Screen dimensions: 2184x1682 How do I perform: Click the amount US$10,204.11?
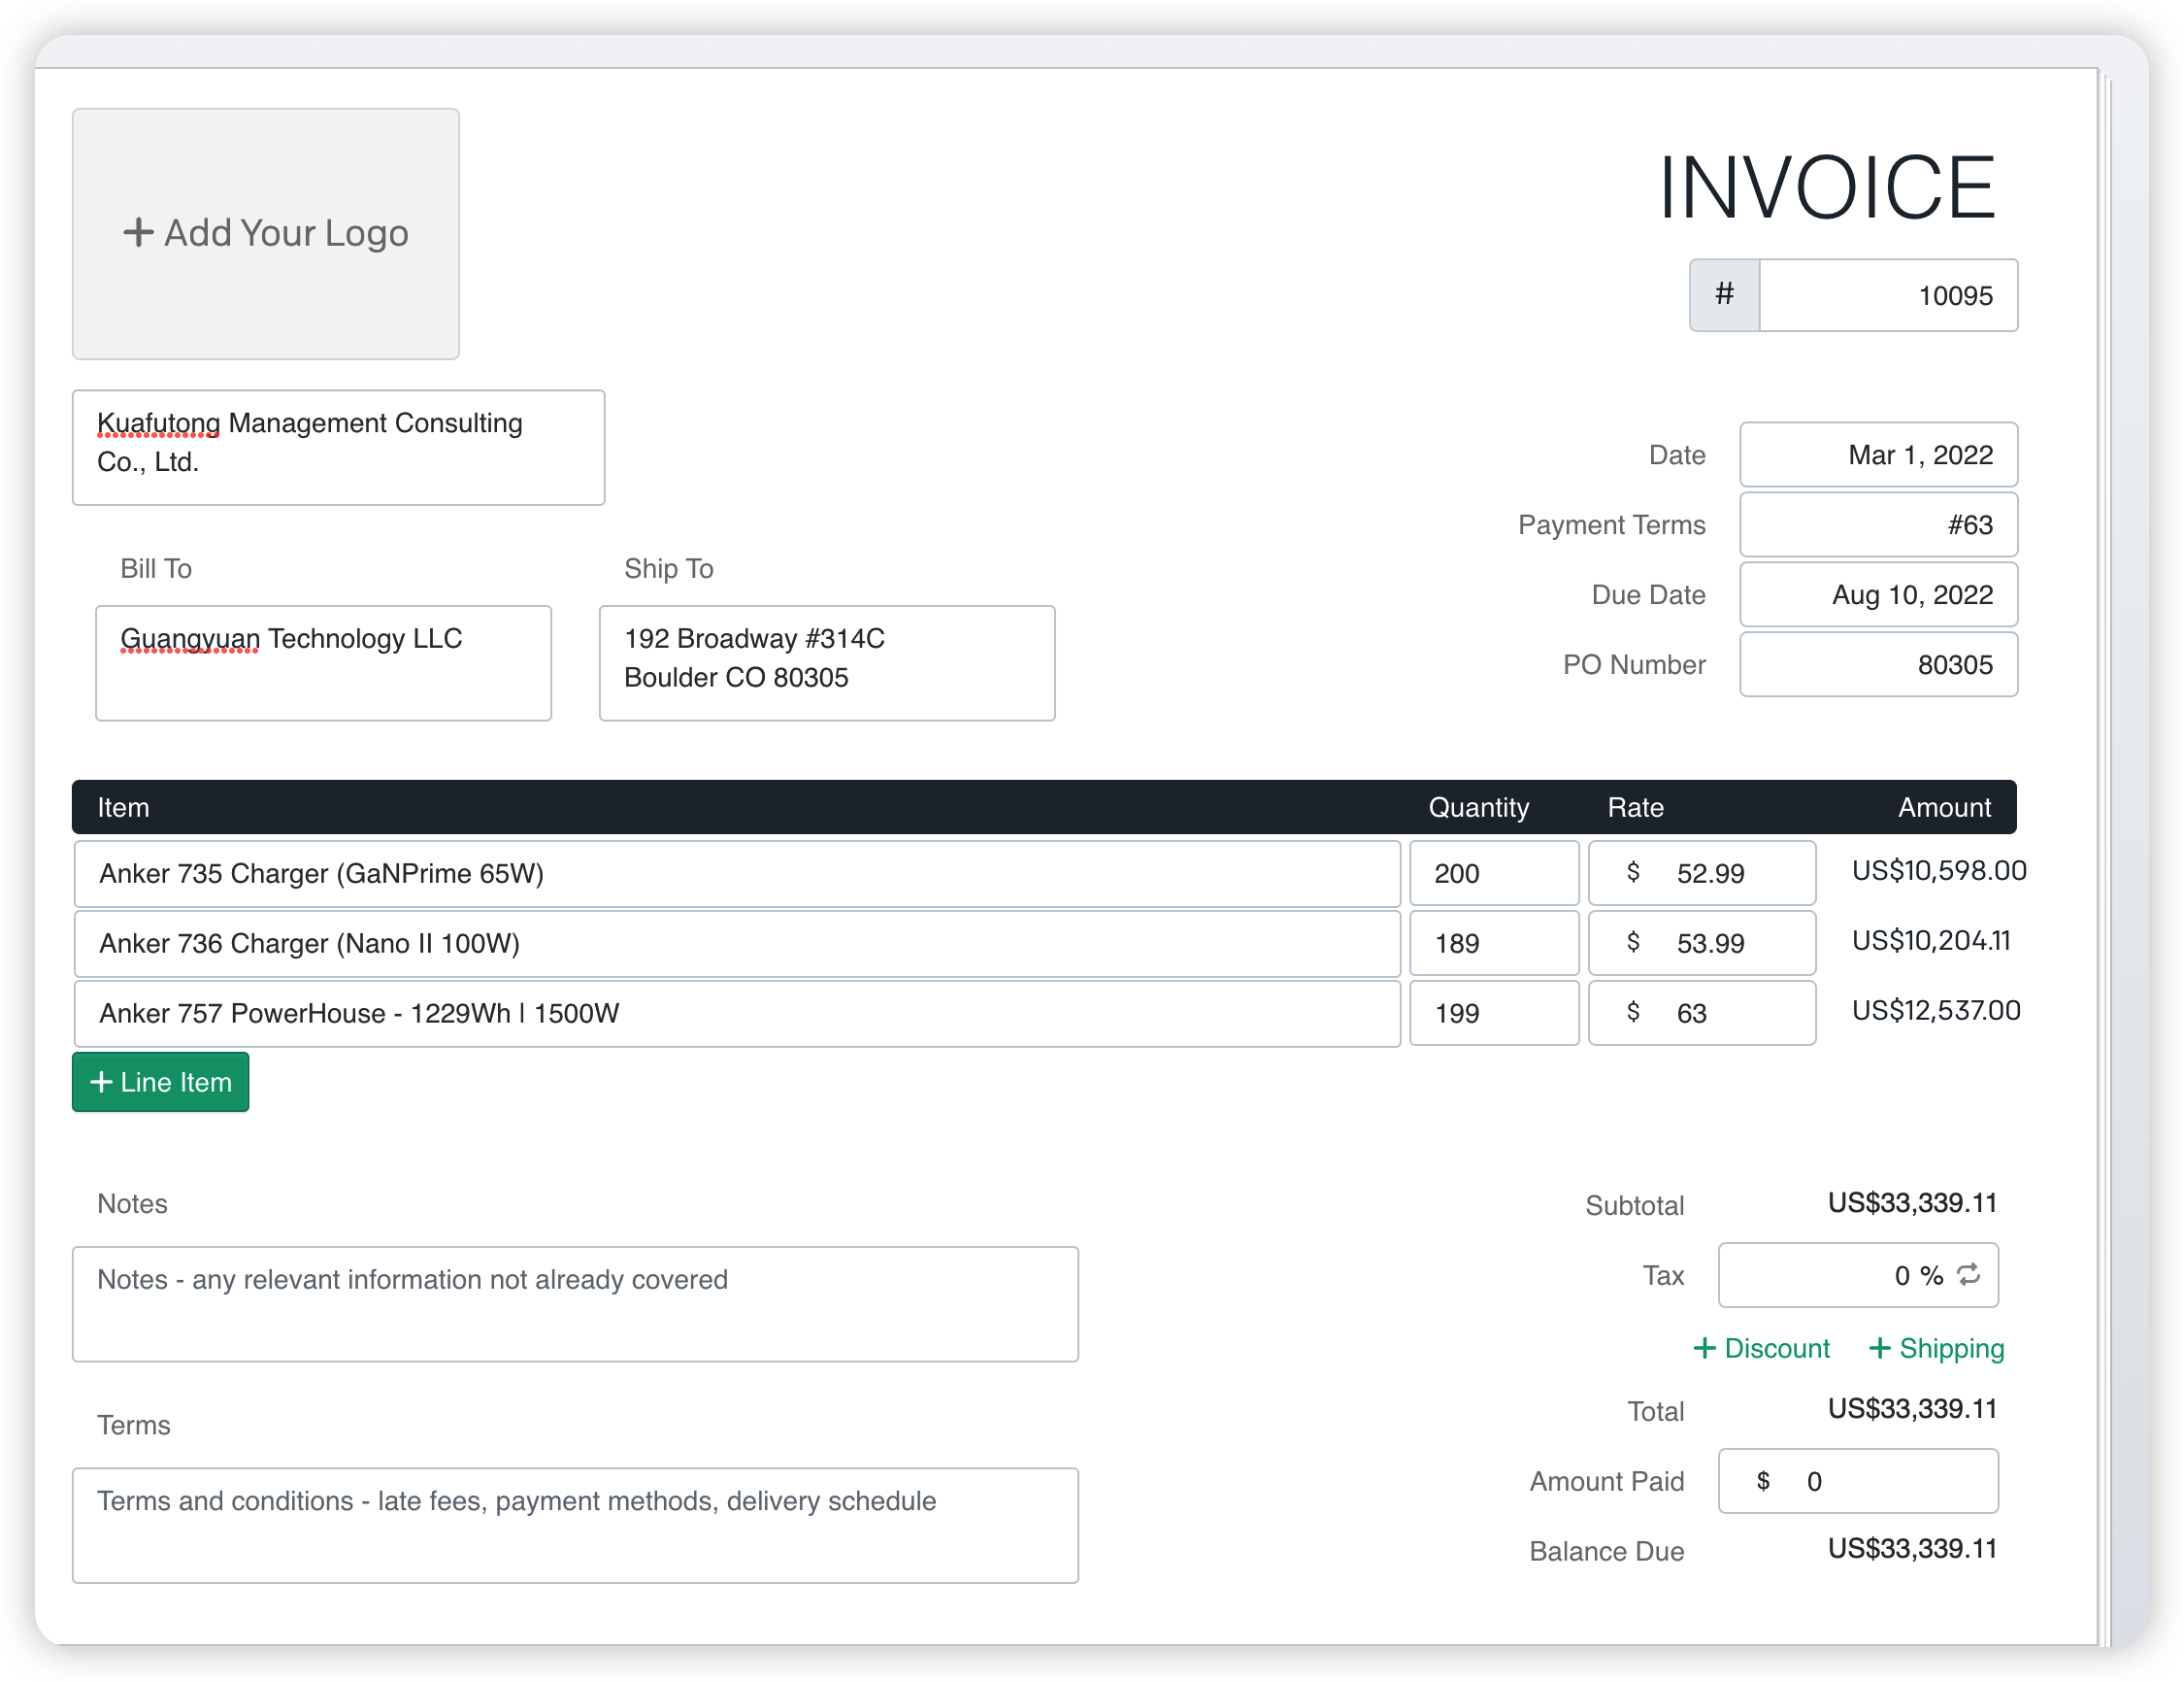[1931, 941]
